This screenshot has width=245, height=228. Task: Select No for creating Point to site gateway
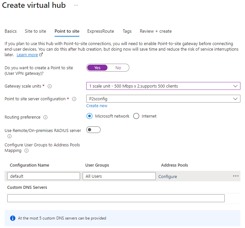tap(118, 68)
